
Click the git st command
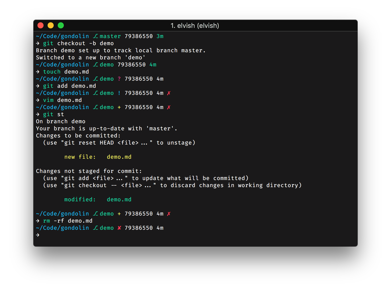click(x=53, y=114)
